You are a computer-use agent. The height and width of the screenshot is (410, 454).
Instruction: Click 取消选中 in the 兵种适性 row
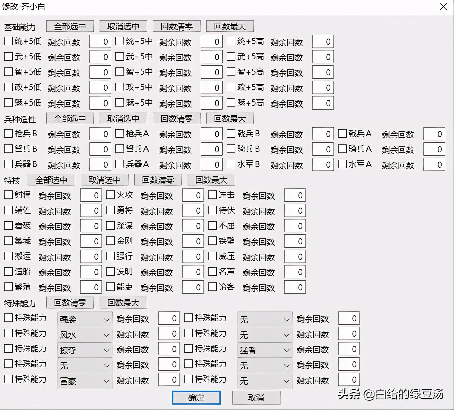[123, 118]
